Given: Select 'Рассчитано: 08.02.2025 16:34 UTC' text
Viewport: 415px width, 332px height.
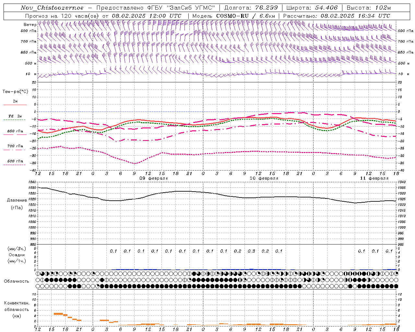Looking at the screenshot, I should (x=337, y=16).
